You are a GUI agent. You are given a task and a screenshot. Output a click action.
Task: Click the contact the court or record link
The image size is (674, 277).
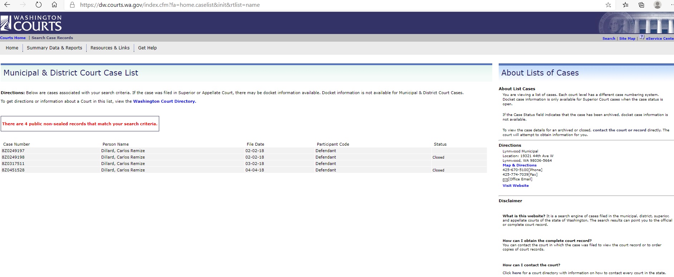point(619,130)
